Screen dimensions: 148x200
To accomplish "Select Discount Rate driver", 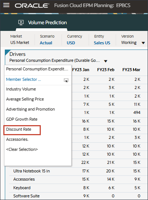I will [x=19, y=129].
